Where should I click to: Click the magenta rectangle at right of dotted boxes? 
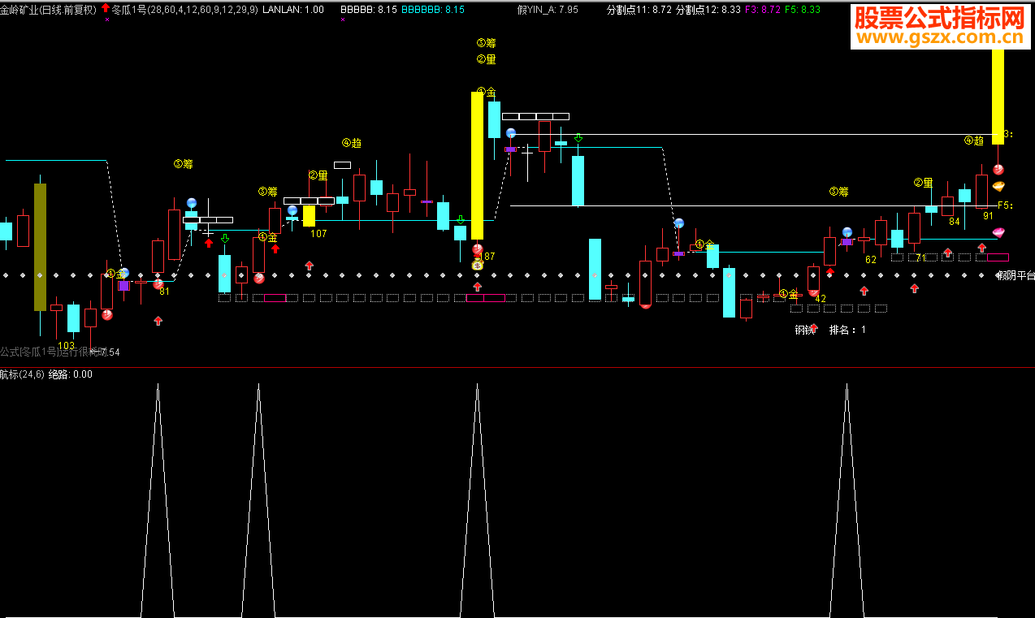pos(998,257)
